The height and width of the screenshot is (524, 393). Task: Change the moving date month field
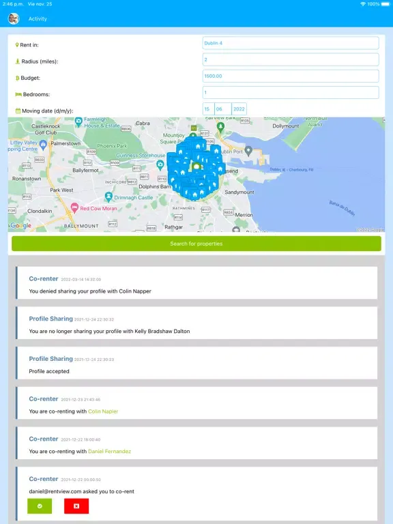(223, 109)
